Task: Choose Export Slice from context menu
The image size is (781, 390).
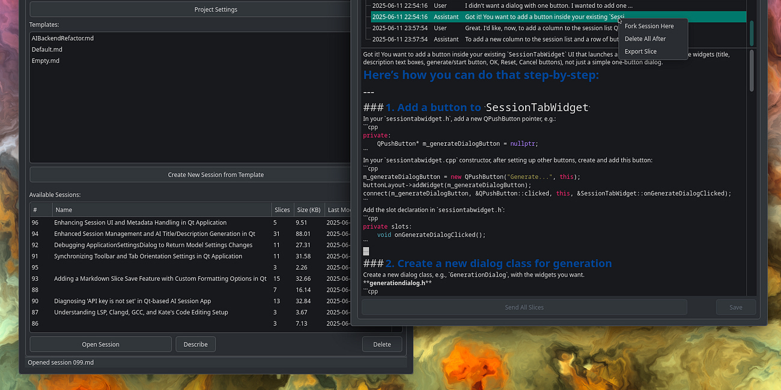Action: pos(640,52)
